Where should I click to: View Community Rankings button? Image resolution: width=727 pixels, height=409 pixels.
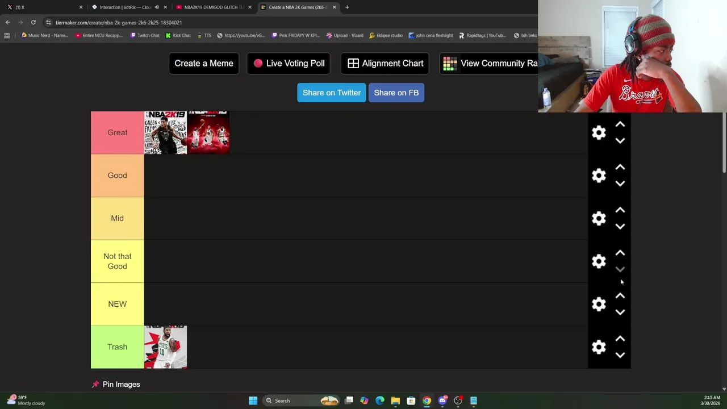pyautogui.click(x=489, y=63)
